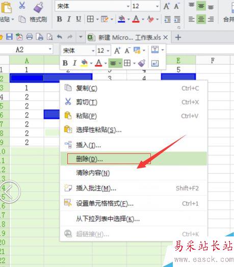Close the 工作表.xls document tab
Screen dimensions: 234x267
point(166,37)
